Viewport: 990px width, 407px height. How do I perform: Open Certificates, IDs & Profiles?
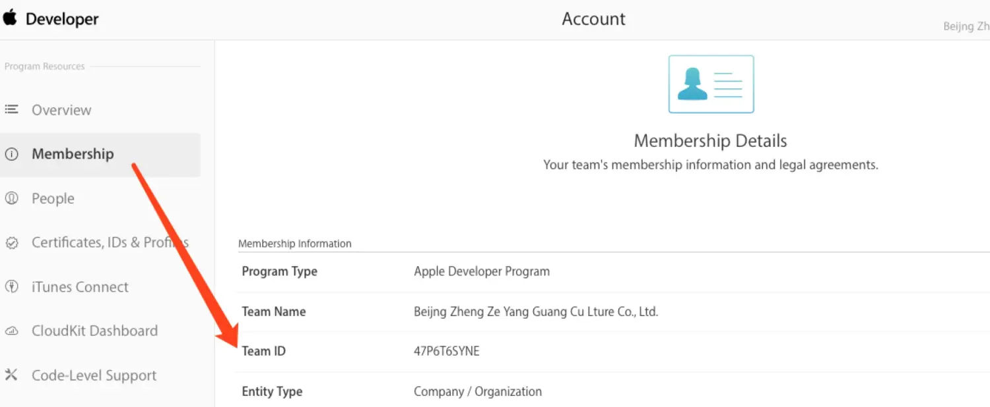[x=110, y=242]
